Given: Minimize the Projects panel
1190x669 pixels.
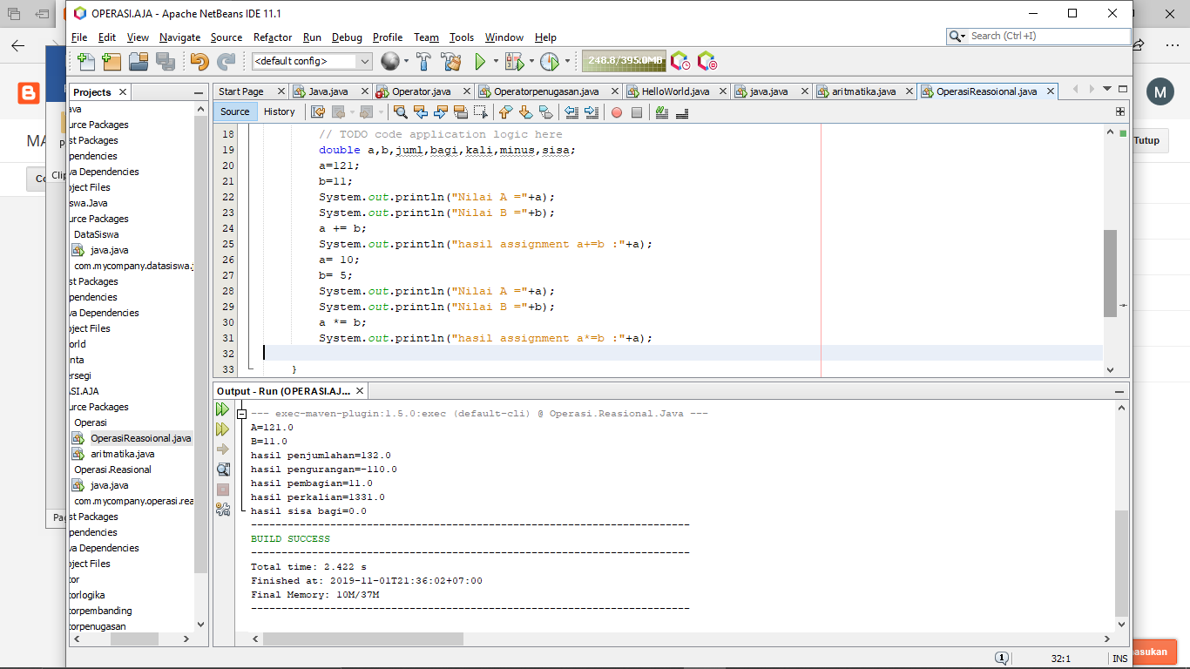Looking at the screenshot, I should point(199,92).
